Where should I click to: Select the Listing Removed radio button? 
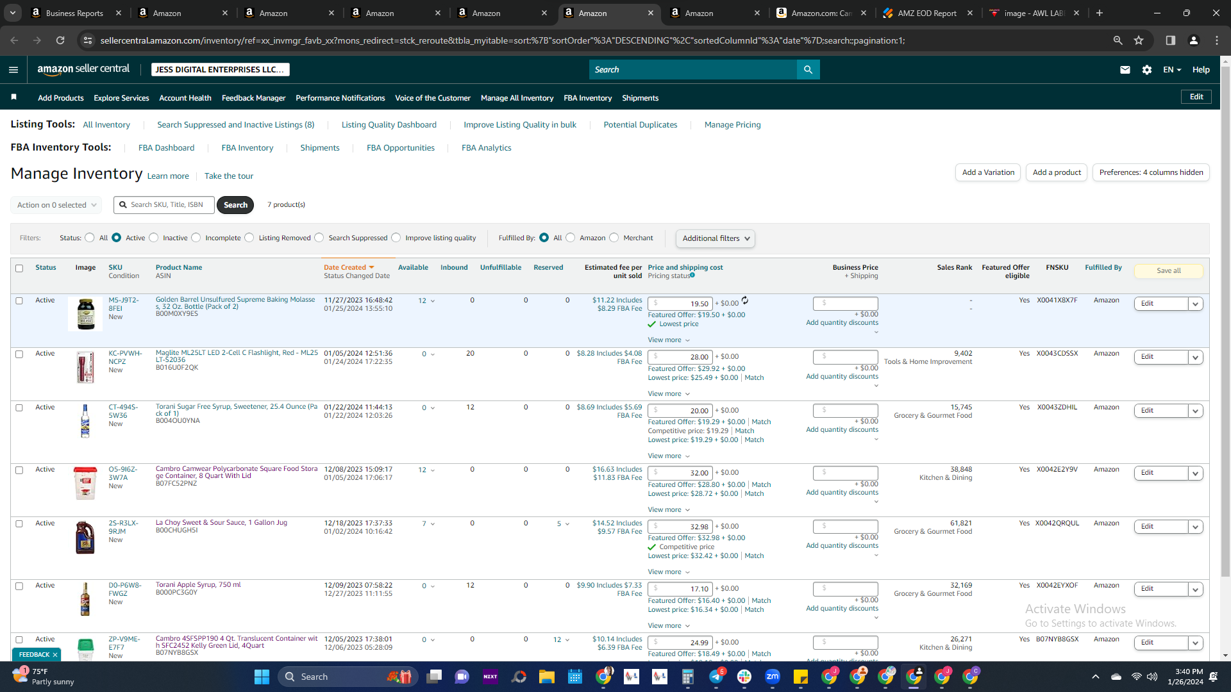[249, 238]
